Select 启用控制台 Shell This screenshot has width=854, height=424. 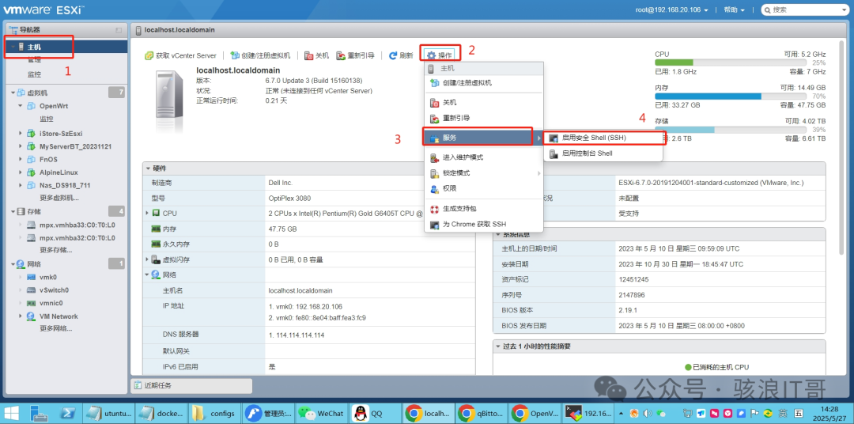point(603,153)
